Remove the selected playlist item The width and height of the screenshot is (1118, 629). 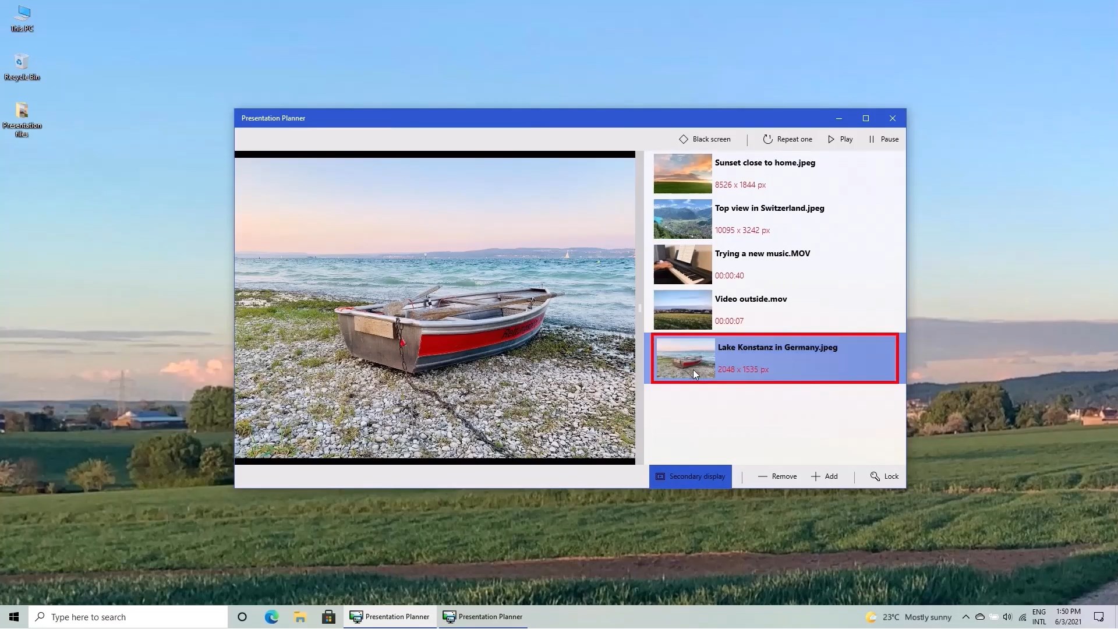[x=777, y=476]
